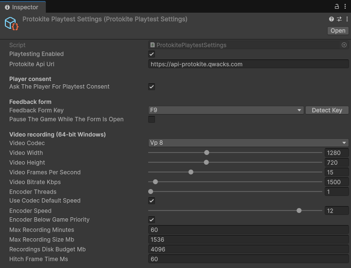
Task: Click the Max Recording Minutes field
Action: coord(249,230)
